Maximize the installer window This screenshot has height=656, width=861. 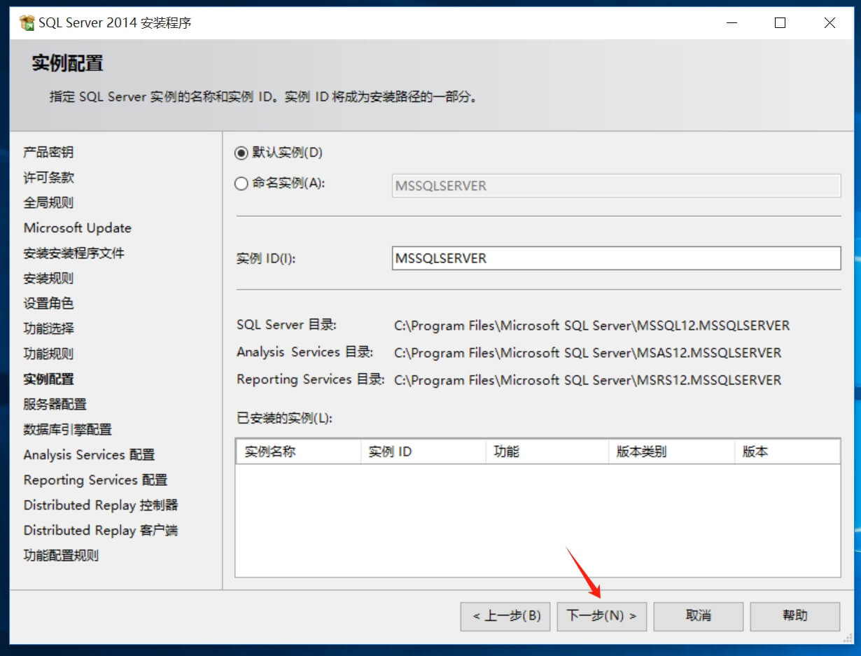(780, 23)
